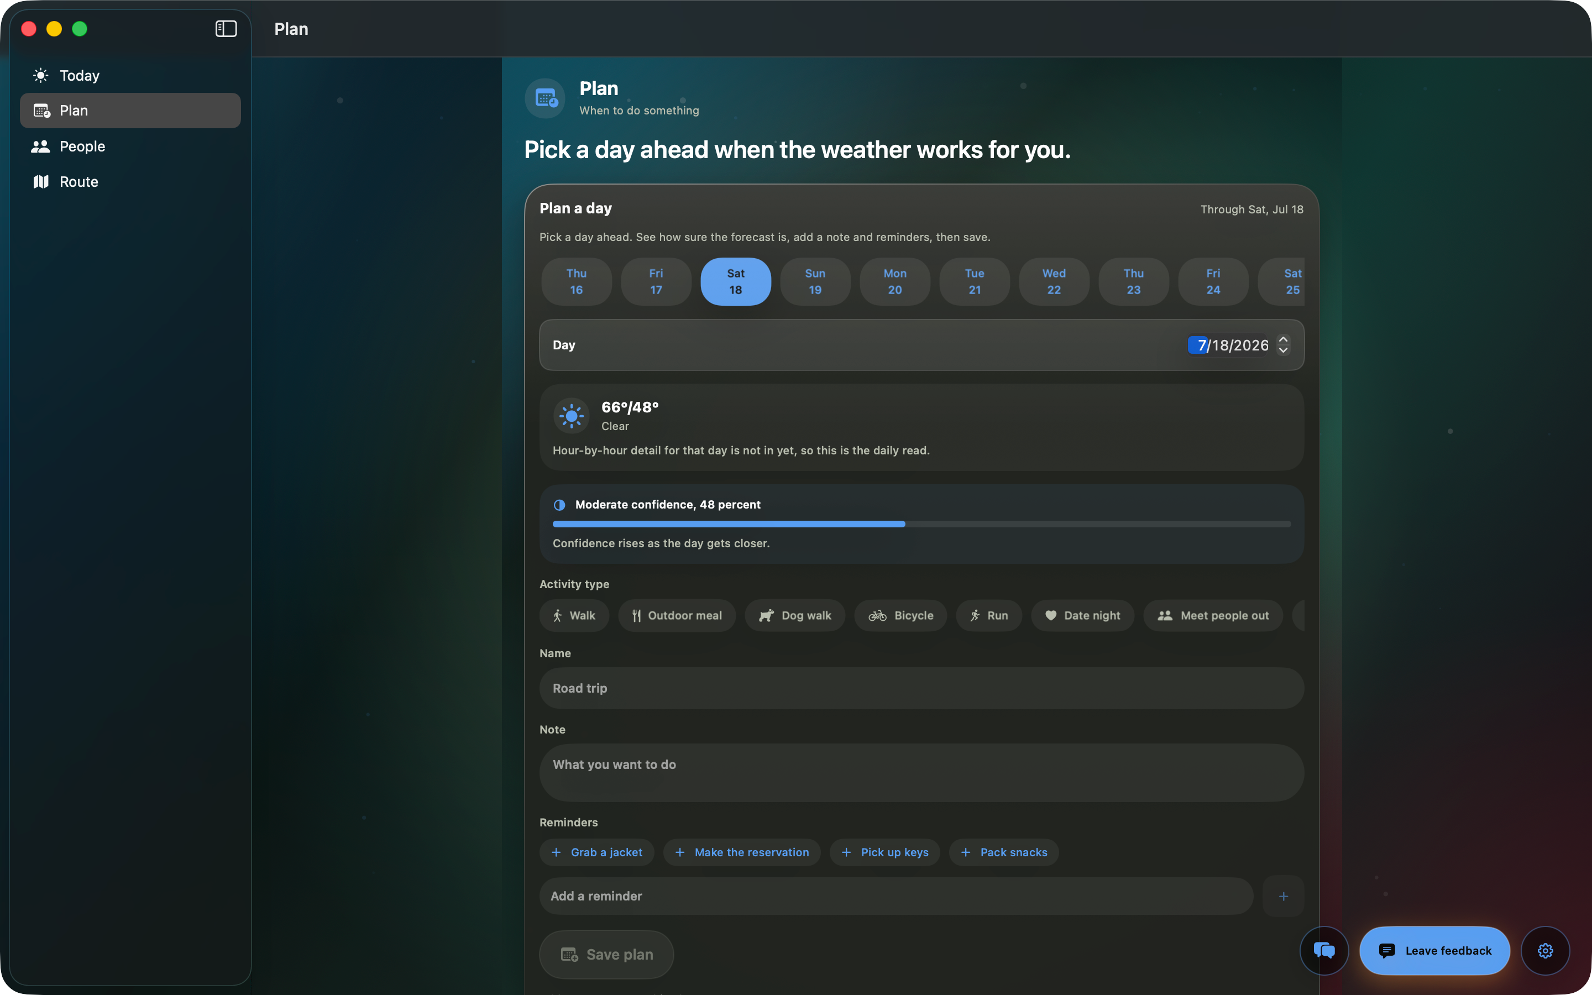Choose the Run activity
This screenshot has width=1592, height=995.
(989, 615)
